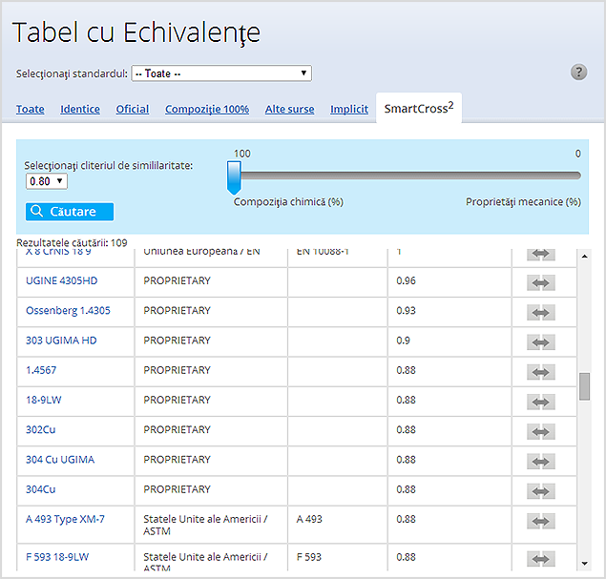The height and width of the screenshot is (579, 606).
Task: Open the Selecționați standardul dropdown
Action: 221,73
